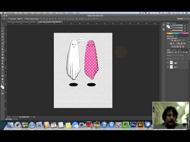
Task: Open the Auto-Select Layer/Group dropdown
Action: (20, 19)
